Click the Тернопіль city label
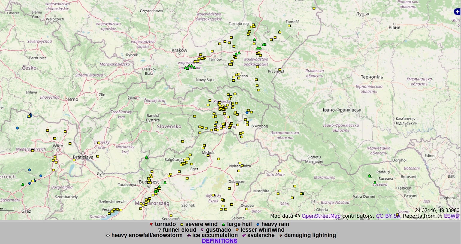This screenshot has height=244, width=461. pos(372,77)
